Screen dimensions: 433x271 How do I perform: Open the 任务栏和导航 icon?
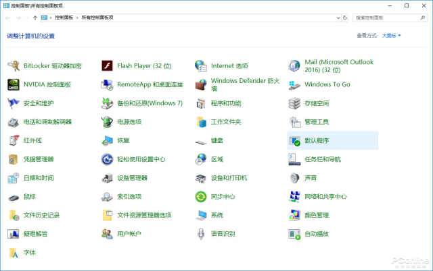pyautogui.click(x=294, y=159)
